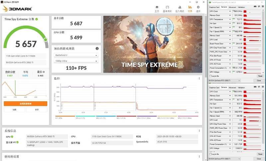The width and height of the screenshot is (266, 161).
Task: Click the 3DMark vertical scrollbar
Action: (206, 46)
